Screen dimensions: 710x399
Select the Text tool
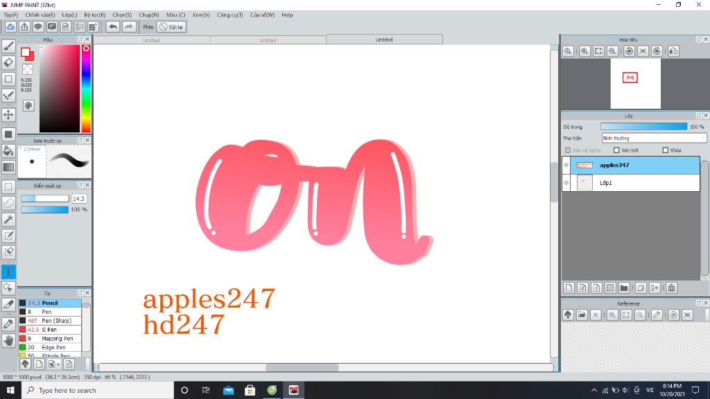(8, 272)
